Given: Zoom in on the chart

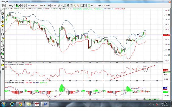Looking at the screenshot, I should (74, 5).
